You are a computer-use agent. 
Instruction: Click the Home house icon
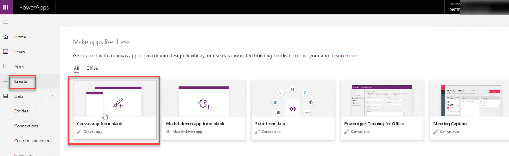point(6,37)
